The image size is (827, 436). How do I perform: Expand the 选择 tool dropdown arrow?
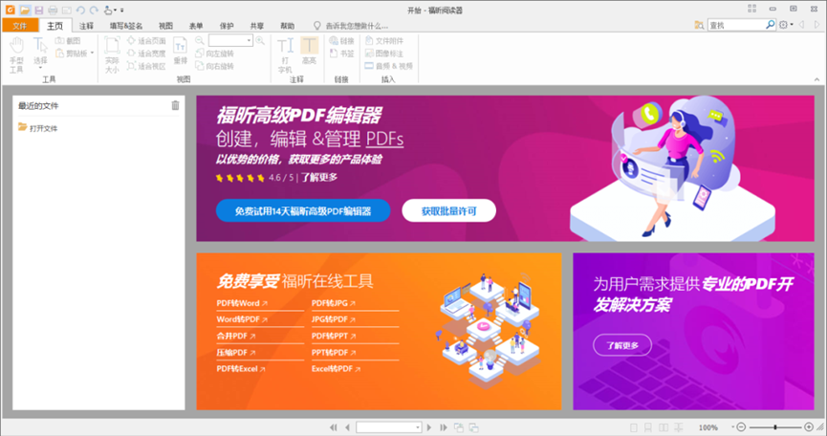[40, 68]
